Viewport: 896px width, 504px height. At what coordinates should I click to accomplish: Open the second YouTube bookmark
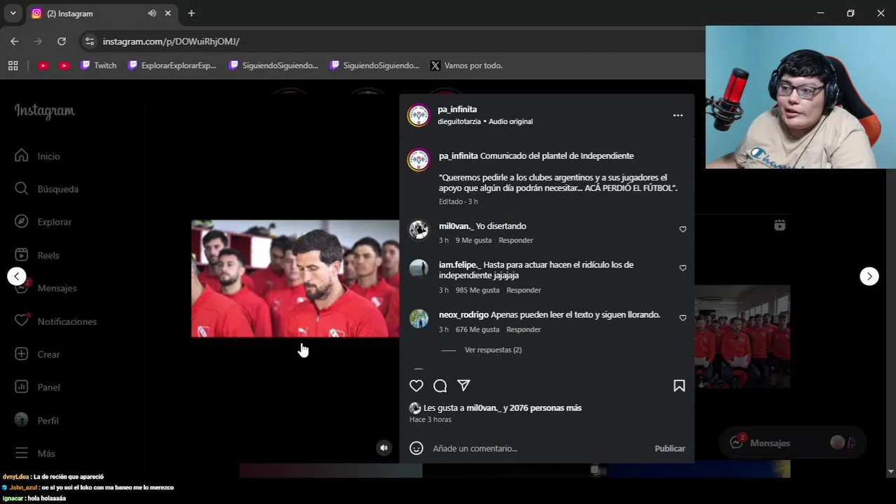(x=65, y=65)
